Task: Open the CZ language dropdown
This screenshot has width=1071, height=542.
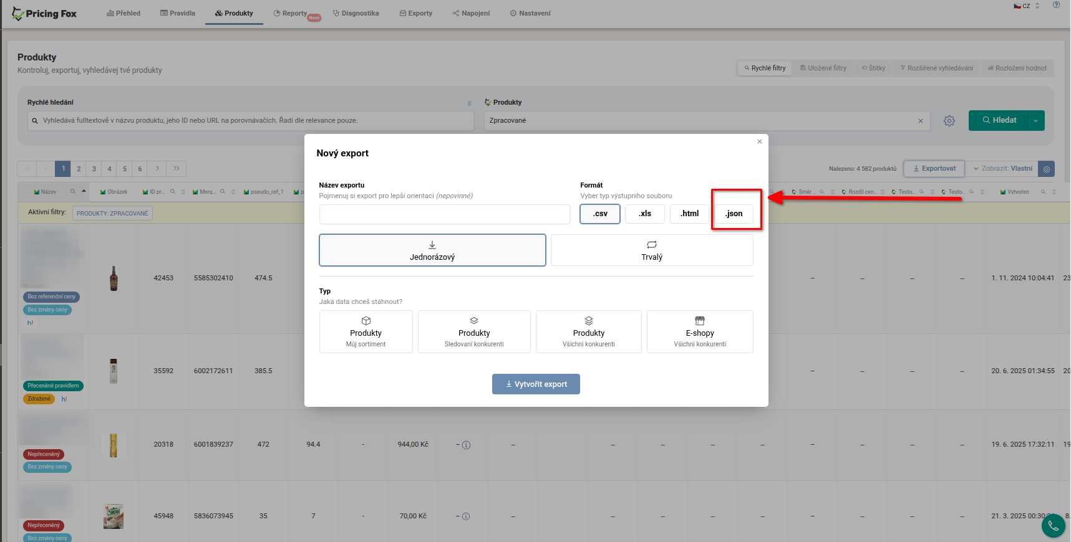Action: point(1026,6)
